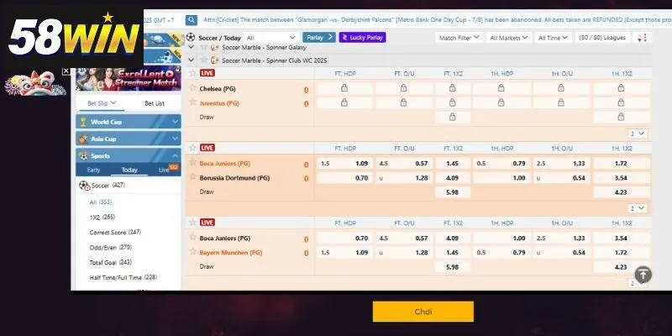
Task: Click the yellow Chơi button
Action: tap(423, 312)
